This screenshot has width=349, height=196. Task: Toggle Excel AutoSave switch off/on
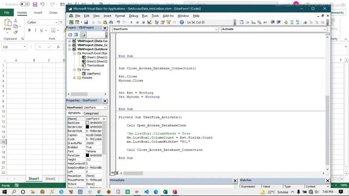(25, 4)
